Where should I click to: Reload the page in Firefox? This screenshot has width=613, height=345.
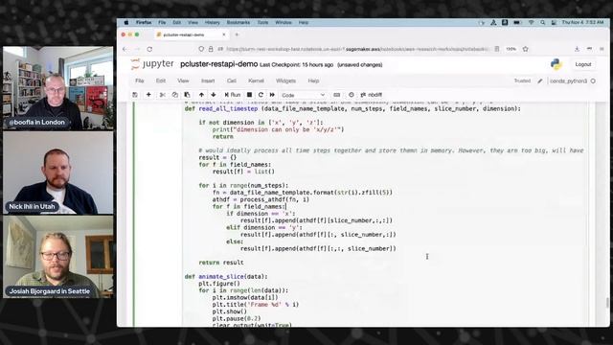coord(149,49)
